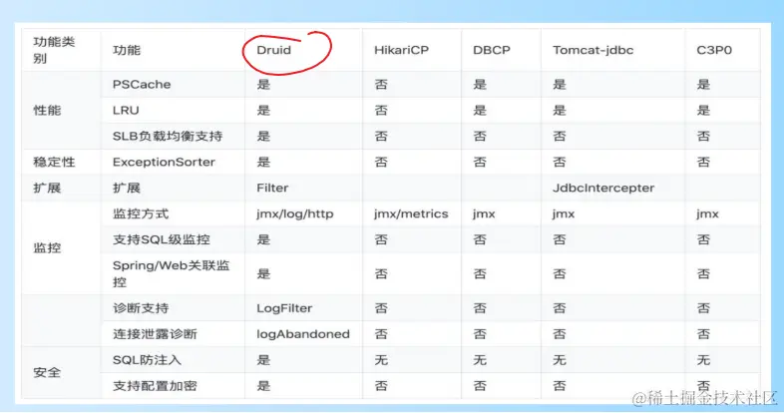Viewport: 784px width, 413px height.
Task: Select the jmx/log/http value
Action: click(x=294, y=214)
